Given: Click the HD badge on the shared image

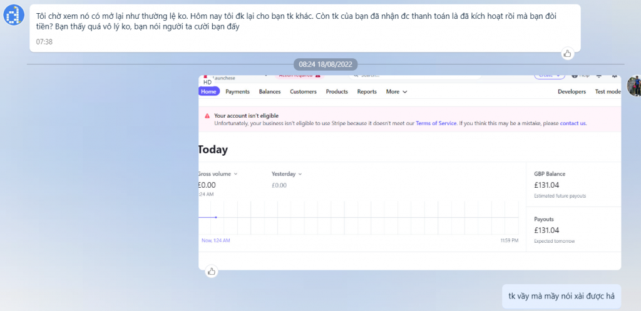Looking at the screenshot, I should click(x=207, y=83).
